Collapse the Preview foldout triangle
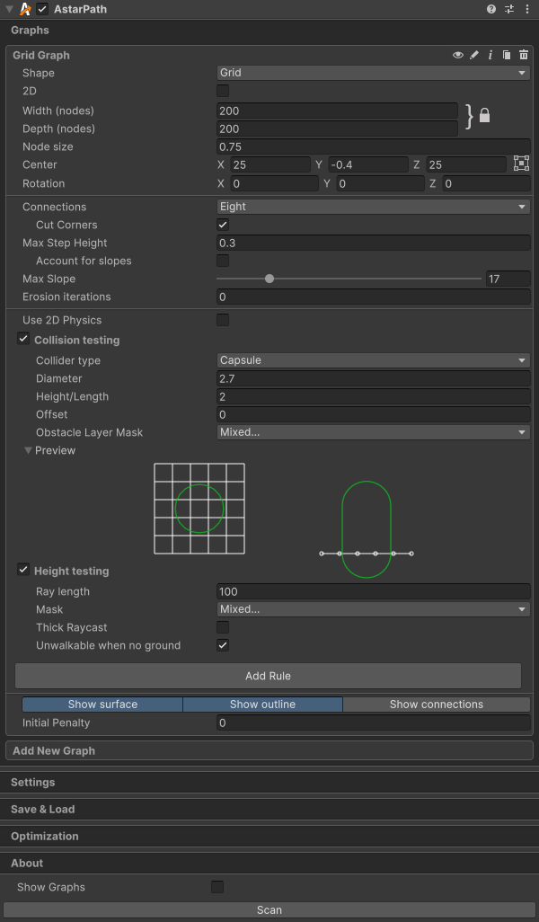This screenshot has height=922, width=539. (28, 450)
